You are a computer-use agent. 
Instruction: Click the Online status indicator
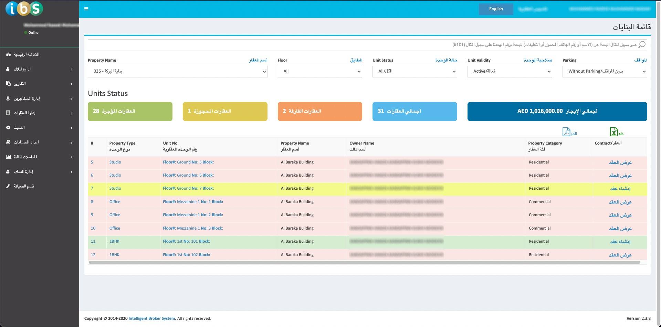click(x=31, y=33)
